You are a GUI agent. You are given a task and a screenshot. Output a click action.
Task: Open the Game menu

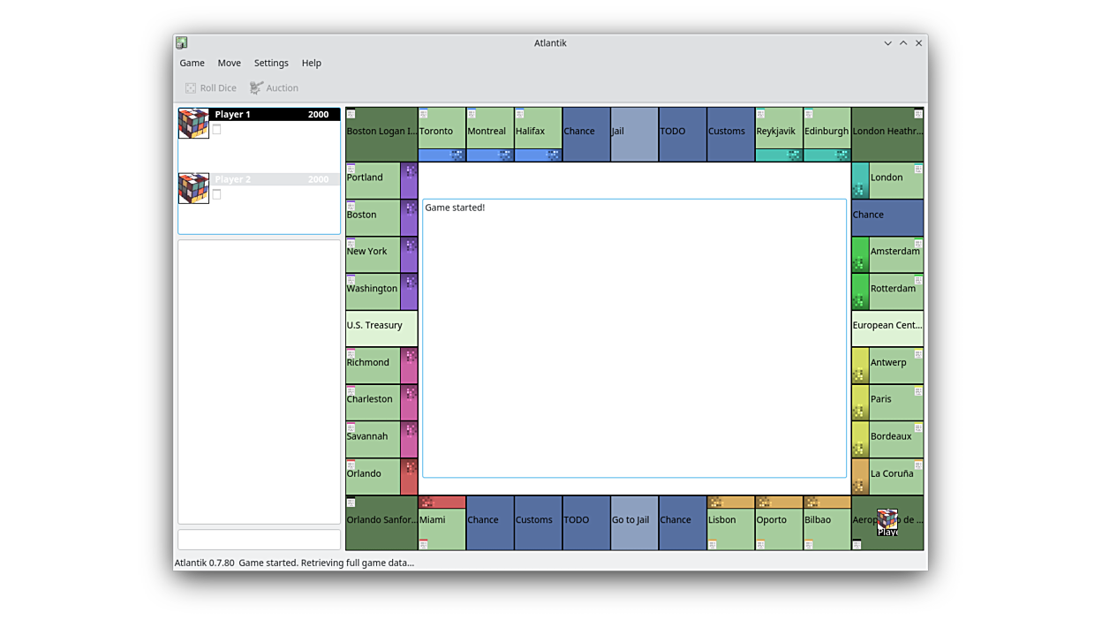coord(192,64)
